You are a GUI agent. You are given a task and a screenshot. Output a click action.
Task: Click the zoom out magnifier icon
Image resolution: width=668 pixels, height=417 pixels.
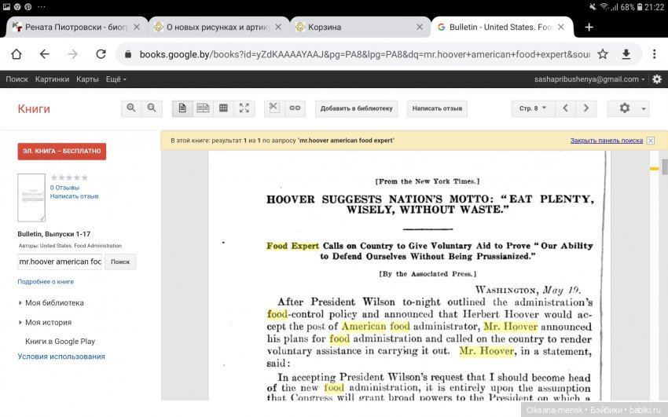[x=152, y=108]
